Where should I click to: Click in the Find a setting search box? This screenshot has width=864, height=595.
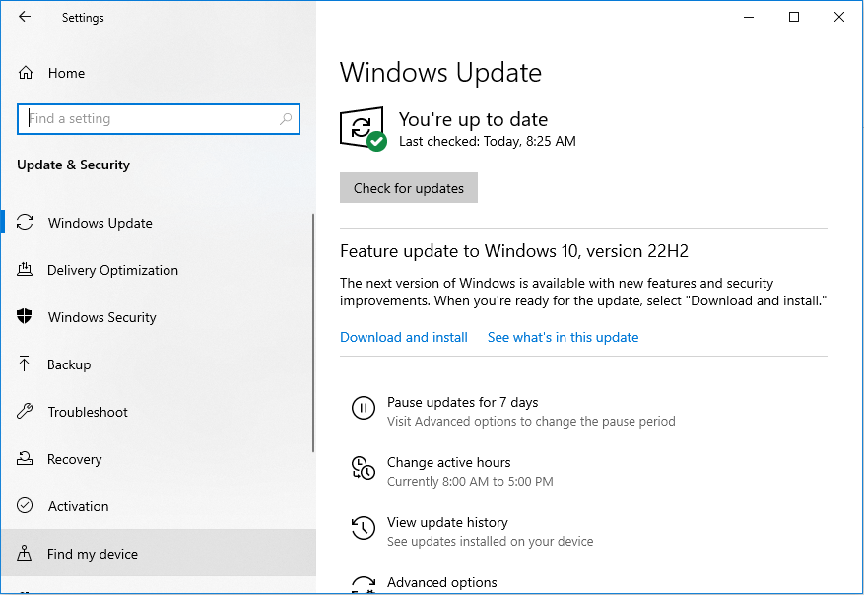(148, 119)
